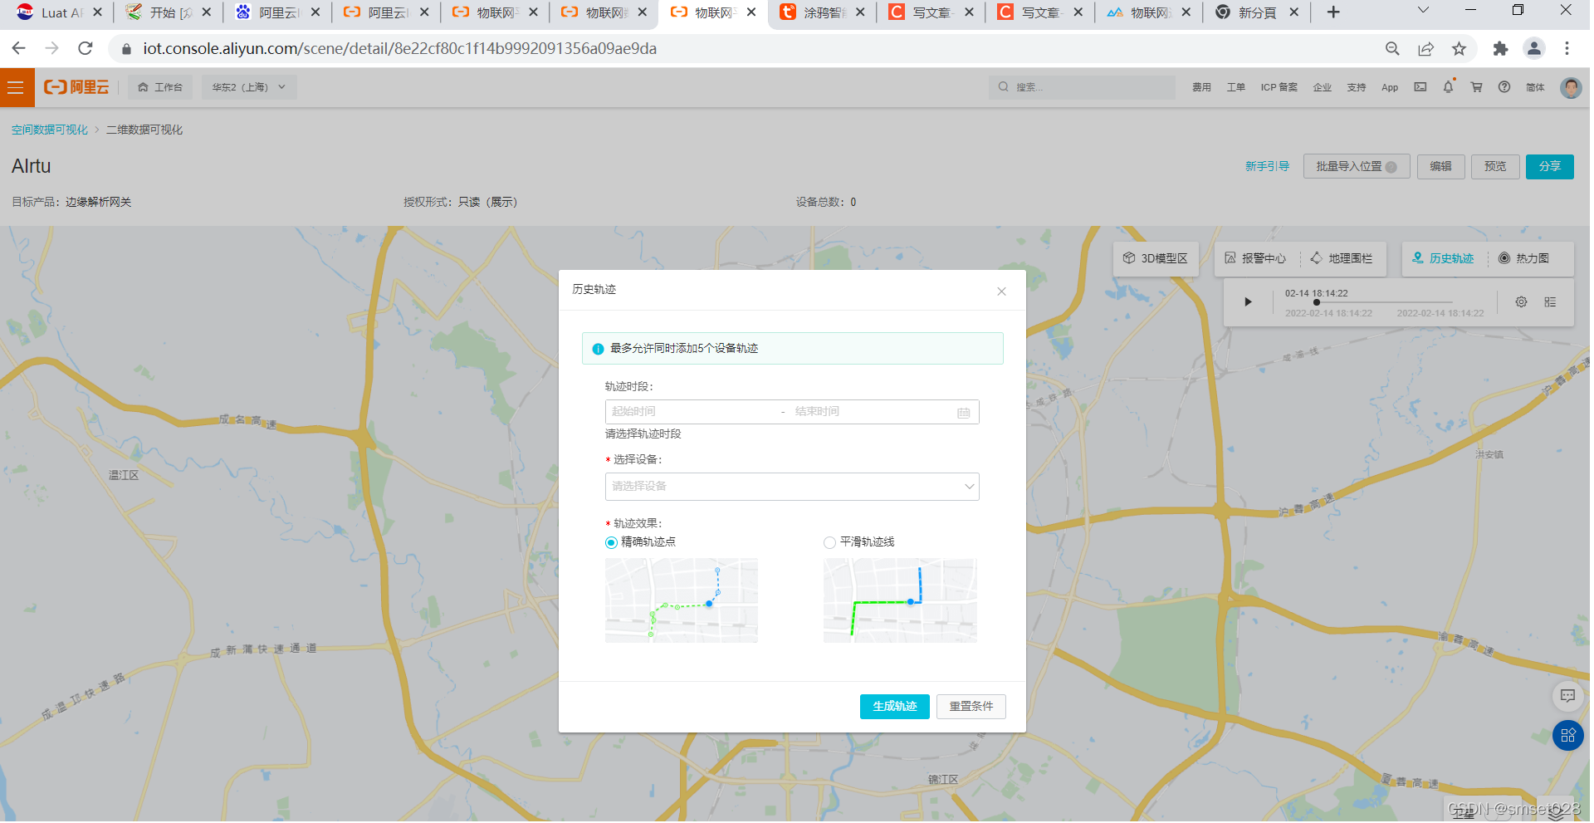Open the 地理围栏 tab

[1342, 259]
